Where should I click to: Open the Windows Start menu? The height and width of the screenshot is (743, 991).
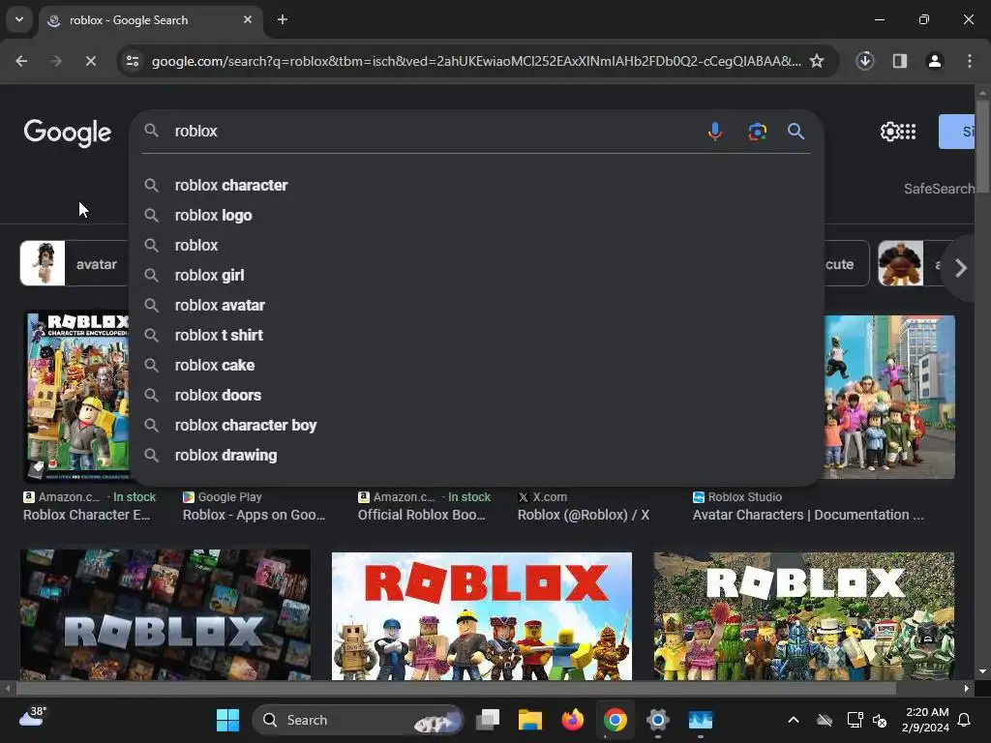(227, 720)
